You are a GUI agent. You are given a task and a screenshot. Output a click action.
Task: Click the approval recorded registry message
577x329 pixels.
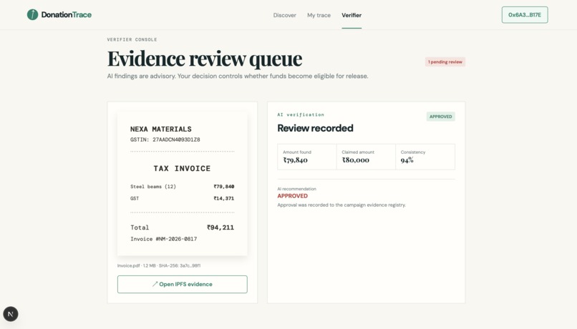coord(341,205)
